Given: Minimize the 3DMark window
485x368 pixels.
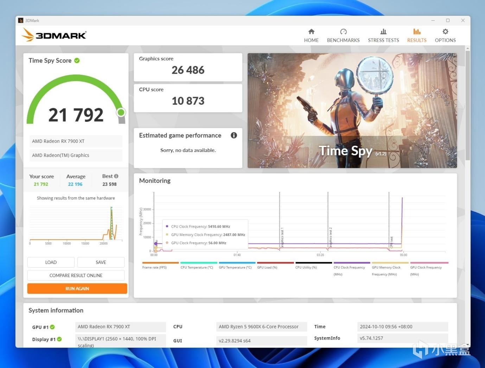Looking at the screenshot, I should 433,20.
